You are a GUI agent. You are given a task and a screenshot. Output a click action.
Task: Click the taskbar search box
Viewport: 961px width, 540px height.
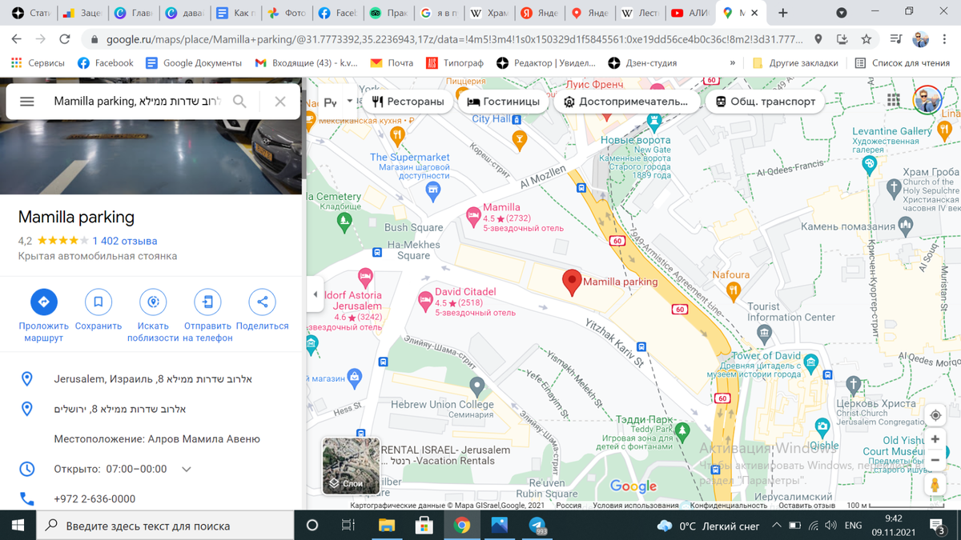(x=165, y=526)
